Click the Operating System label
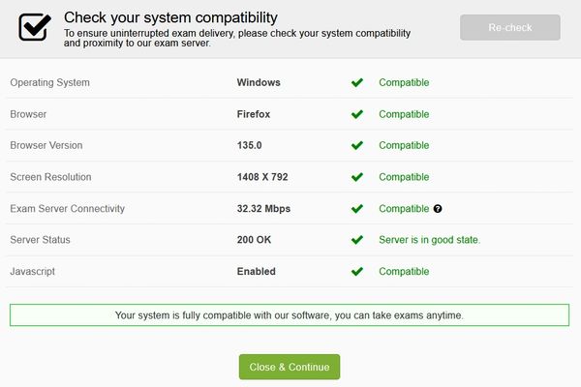The image size is (581, 387). coord(49,83)
